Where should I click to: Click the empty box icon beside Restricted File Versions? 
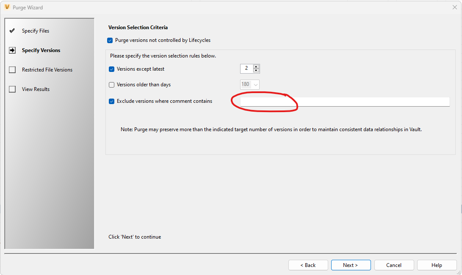click(x=12, y=69)
